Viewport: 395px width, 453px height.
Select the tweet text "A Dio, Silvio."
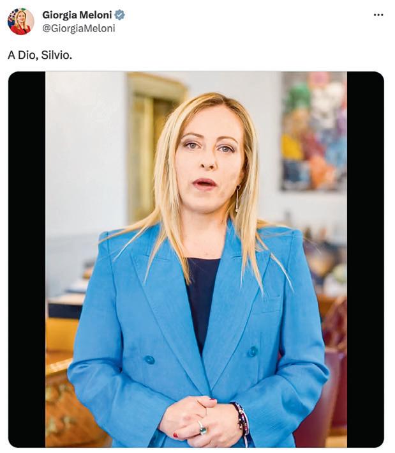coord(40,55)
